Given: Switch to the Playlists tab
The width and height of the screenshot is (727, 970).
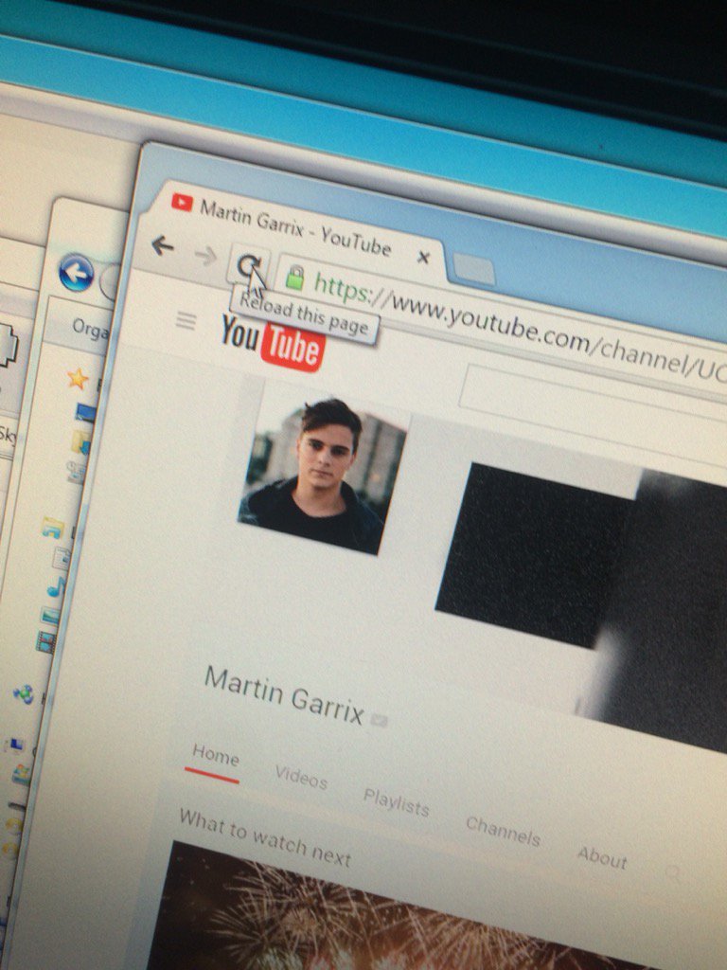Looking at the screenshot, I should (x=396, y=802).
